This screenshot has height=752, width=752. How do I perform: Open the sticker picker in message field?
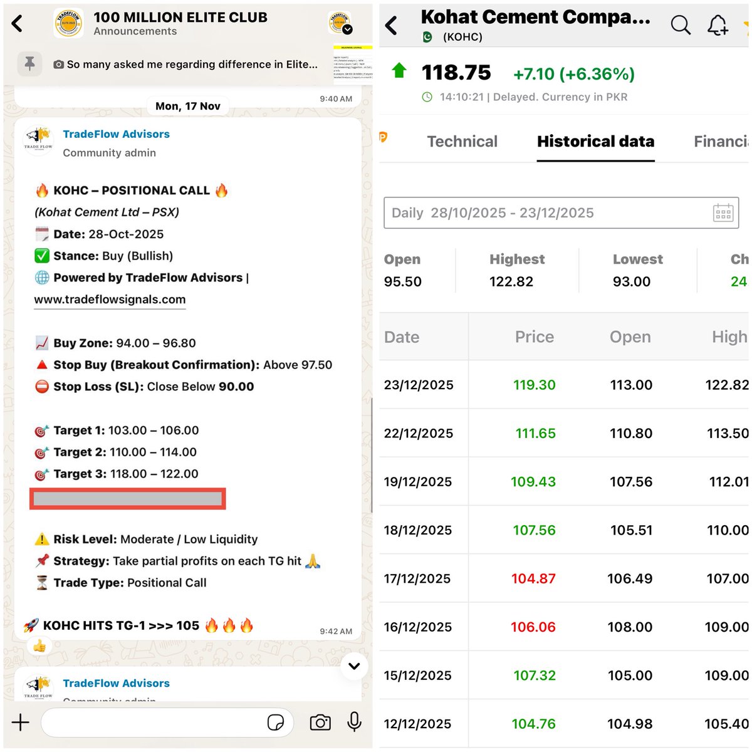276,723
